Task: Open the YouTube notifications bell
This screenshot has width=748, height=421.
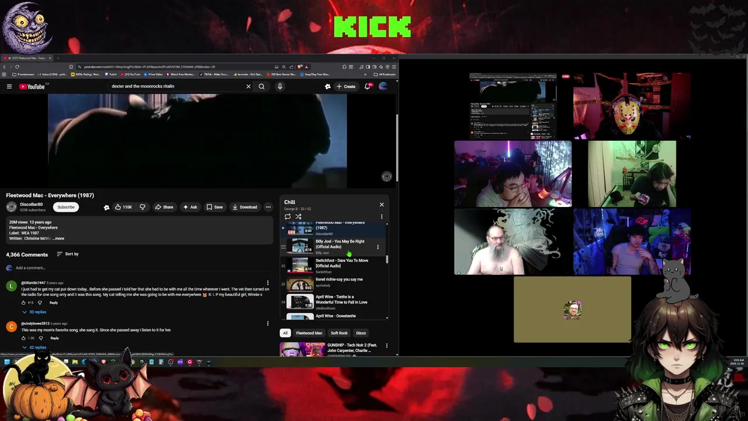Action: 368,87
